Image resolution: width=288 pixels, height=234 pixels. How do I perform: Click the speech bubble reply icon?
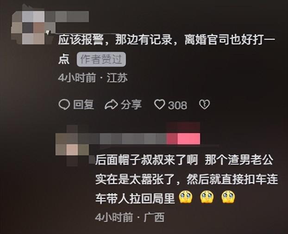pyautogui.click(x=64, y=105)
